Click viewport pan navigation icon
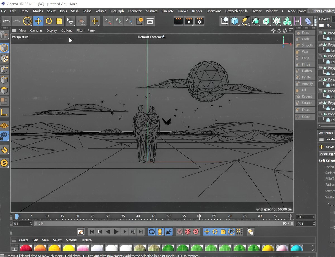The height and width of the screenshot is (257, 335). 273,31
